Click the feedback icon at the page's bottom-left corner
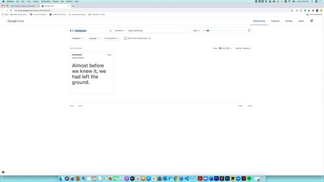This screenshot has width=324, height=182. (3, 172)
